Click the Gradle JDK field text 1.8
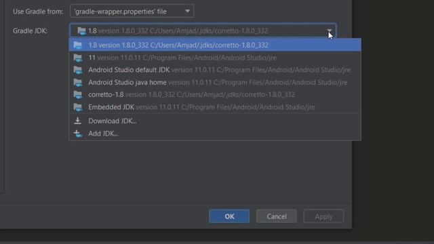Image resolution: width=434 pixels, height=244 pixels. pyautogui.click(x=92, y=30)
